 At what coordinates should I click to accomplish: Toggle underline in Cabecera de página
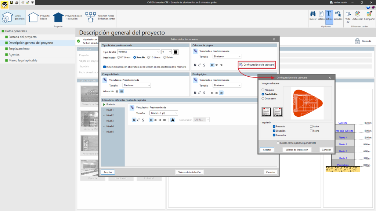tap(204, 65)
